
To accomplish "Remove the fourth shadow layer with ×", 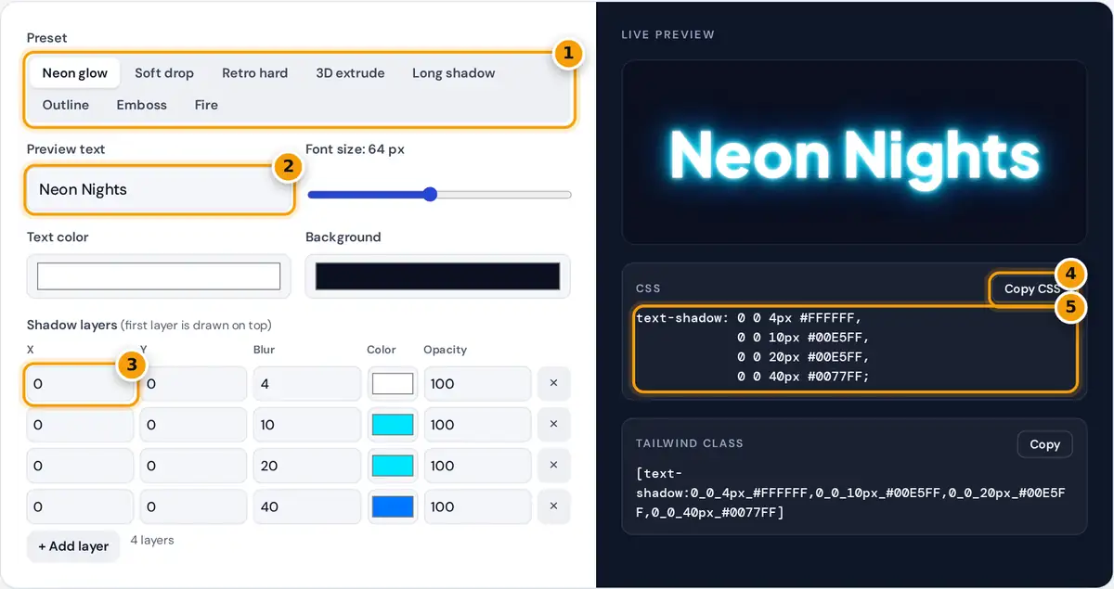I will click(x=553, y=506).
